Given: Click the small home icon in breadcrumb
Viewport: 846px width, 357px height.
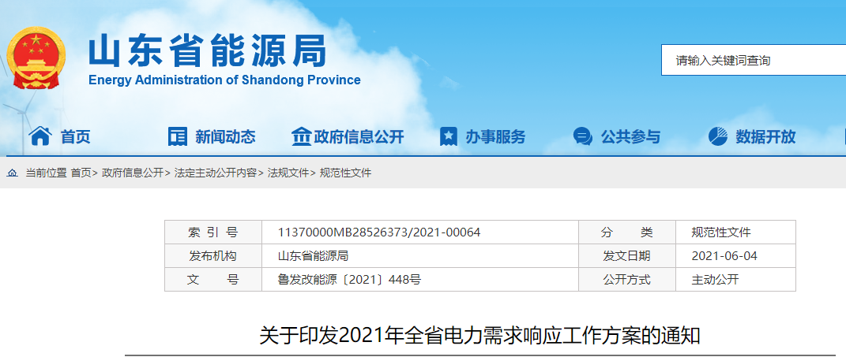Looking at the screenshot, I should tap(13, 173).
